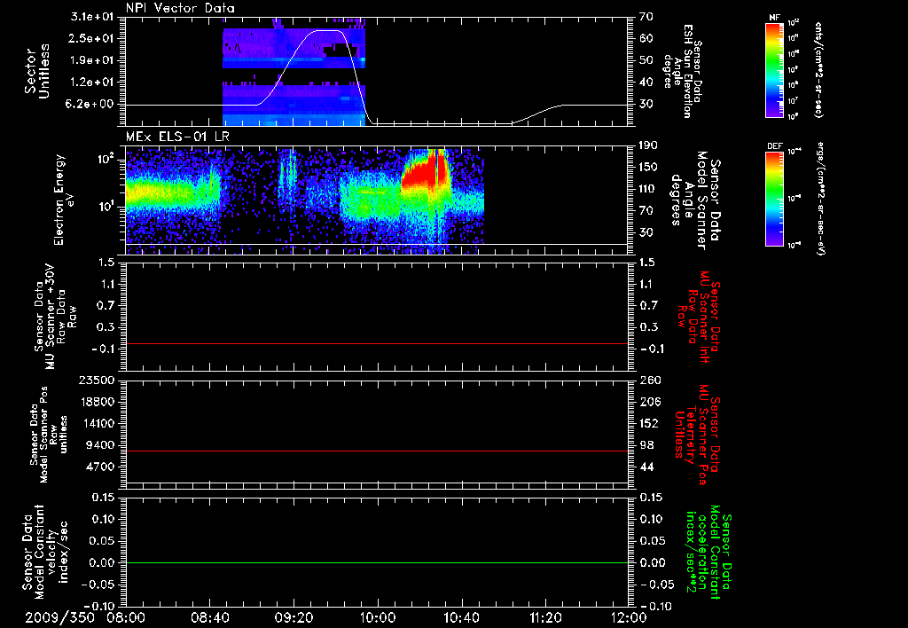Click the NF color bar units label
Image resolution: width=908 pixels, height=628 pixels.
point(818,69)
